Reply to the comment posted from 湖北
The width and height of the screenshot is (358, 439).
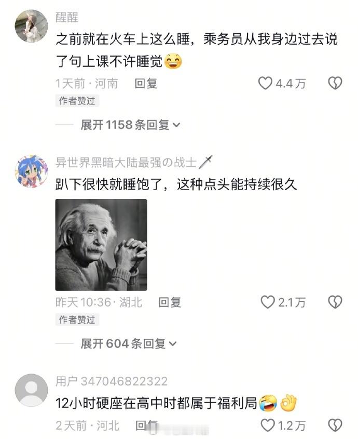170,302
